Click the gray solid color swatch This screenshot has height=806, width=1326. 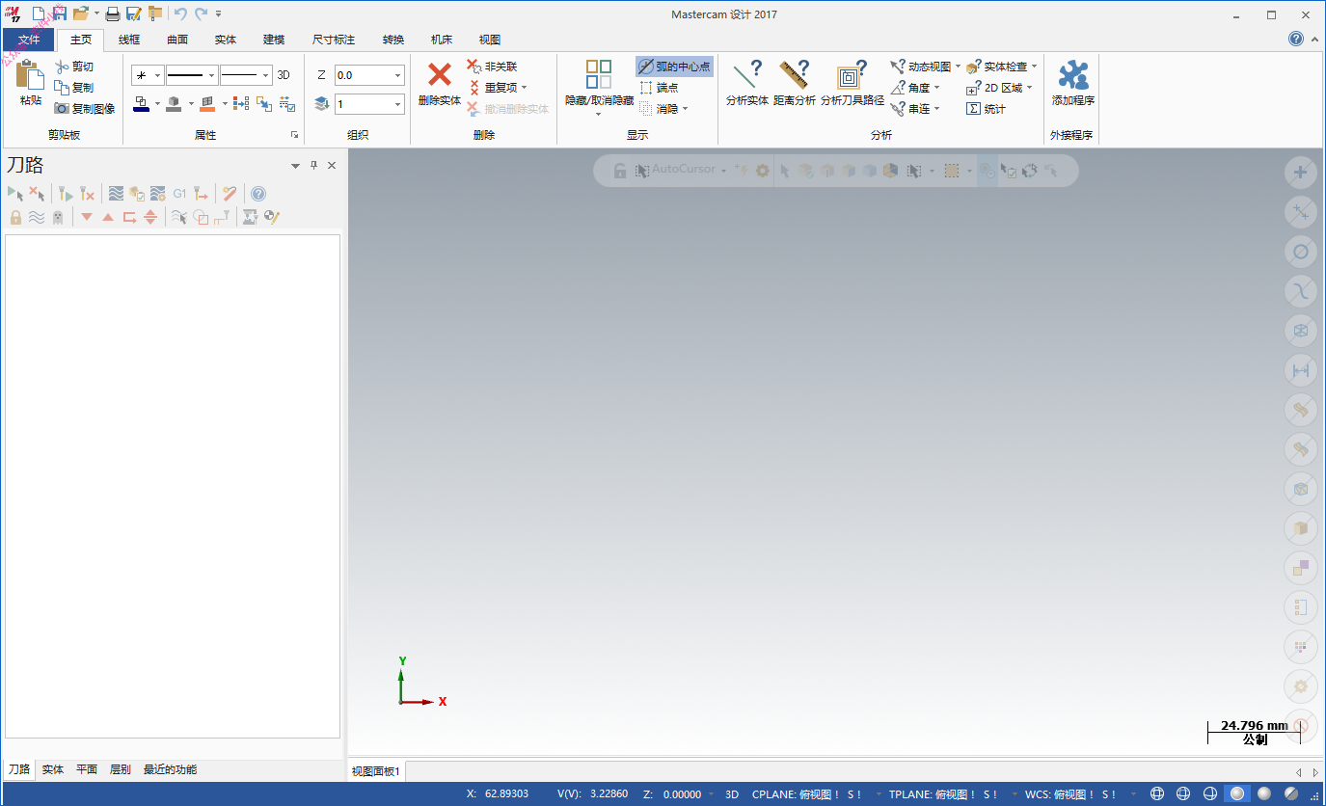(174, 103)
